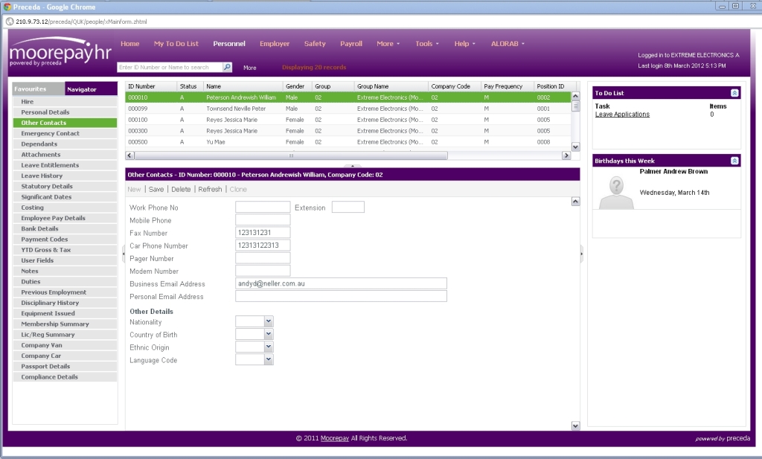Image resolution: width=762 pixels, height=459 pixels.
Task: Open the Employer menu item
Action: [275, 44]
